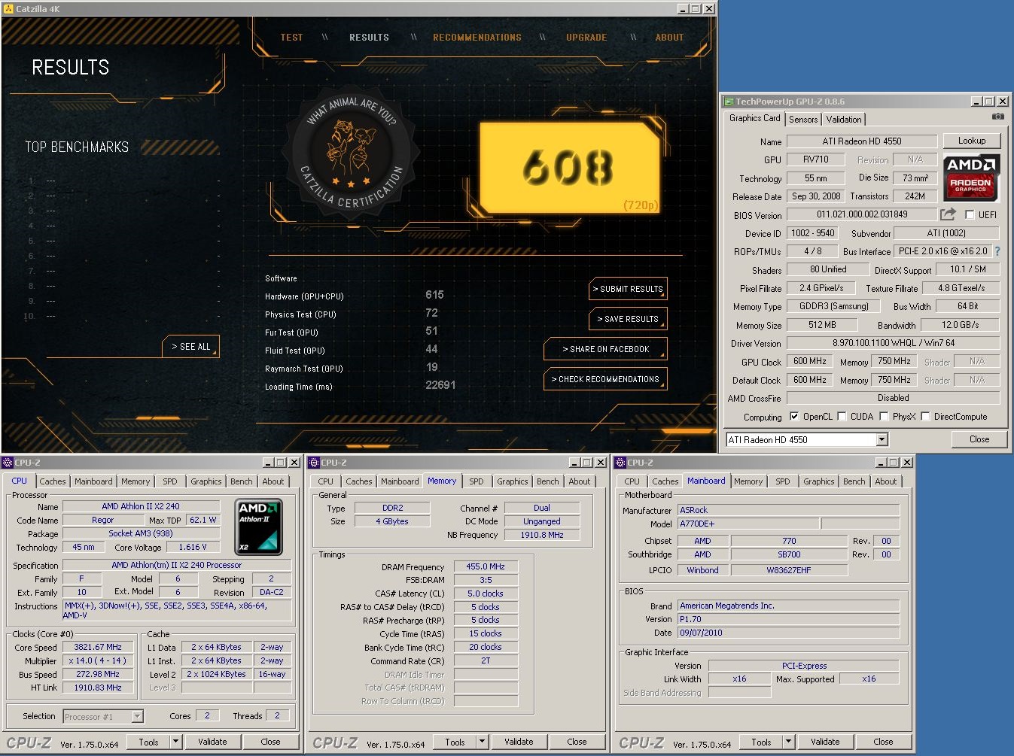Click the Hardware (GPU+CPU) score 615
This screenshot has width=1014, height=756.
[x=434, y=295]
